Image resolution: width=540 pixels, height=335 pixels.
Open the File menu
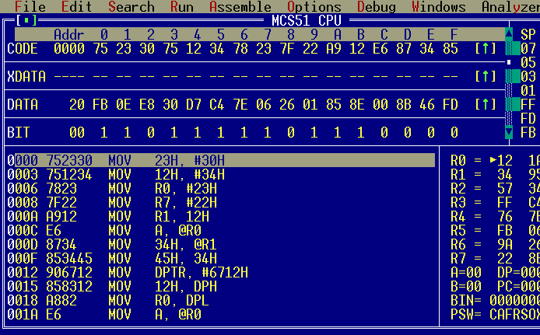[x=30, y=7]
